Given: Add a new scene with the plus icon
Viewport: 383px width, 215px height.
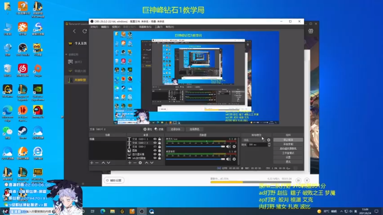Looking at the screenshot, I should tap(92, 162).
